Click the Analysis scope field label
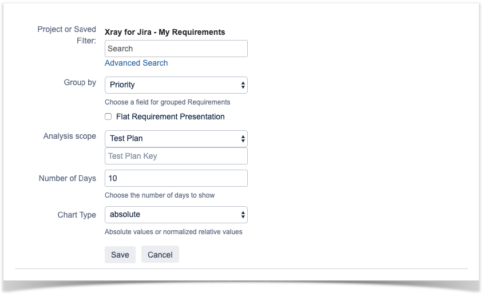The height and width of the screenshot is (297, 487). (70, 136)
